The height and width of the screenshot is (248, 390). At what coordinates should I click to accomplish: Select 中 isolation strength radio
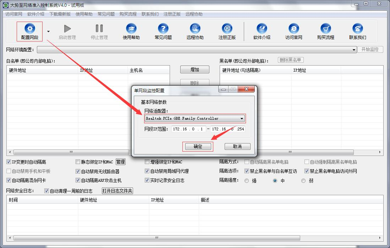pos(275,181)
